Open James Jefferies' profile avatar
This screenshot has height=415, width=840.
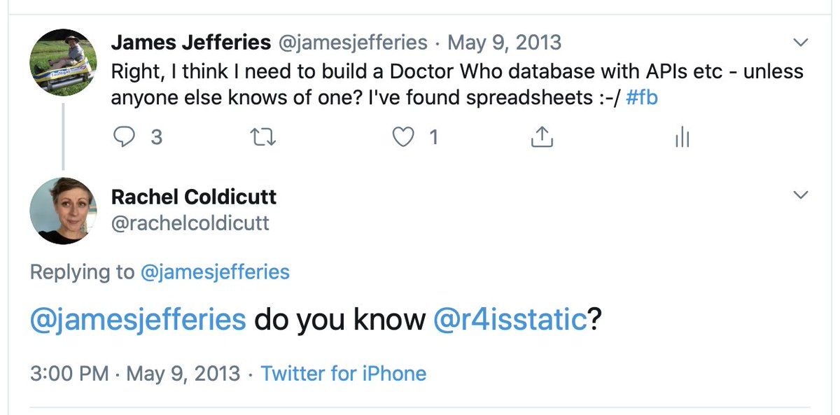[x=62, y=64]
